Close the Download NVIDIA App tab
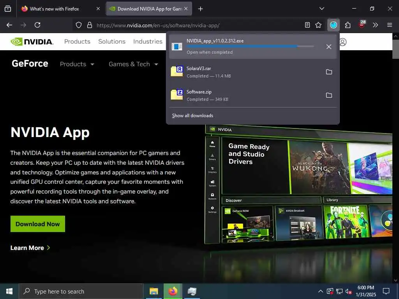 click(x=186, y=9)
